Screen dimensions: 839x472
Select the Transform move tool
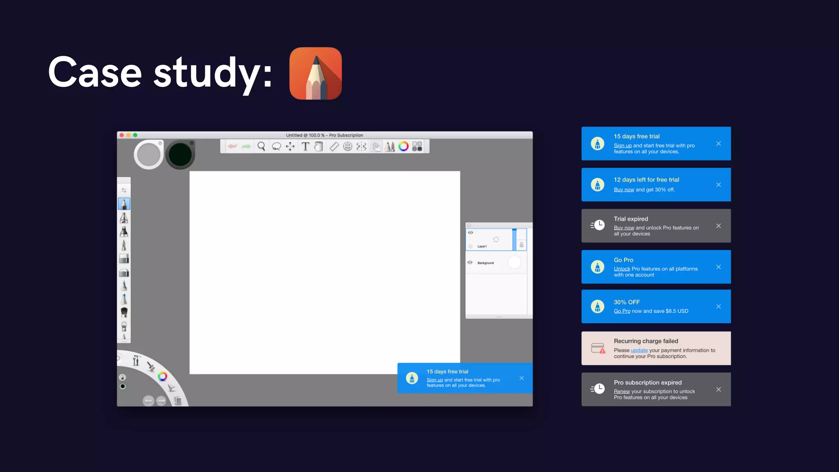point(290,146)
